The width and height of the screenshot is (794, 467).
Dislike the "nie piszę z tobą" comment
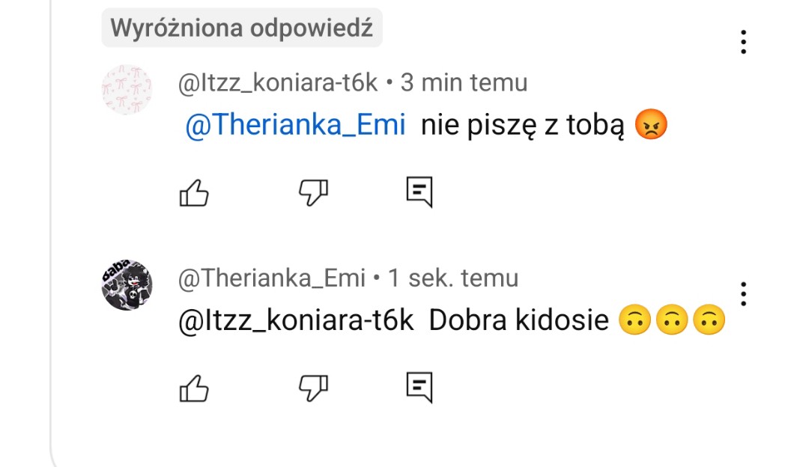pyautogui.click(x=314, y=194)
